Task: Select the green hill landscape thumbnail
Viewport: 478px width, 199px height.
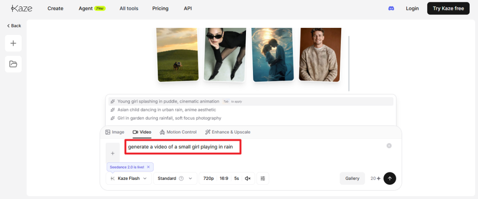Action: pos(178,55)
